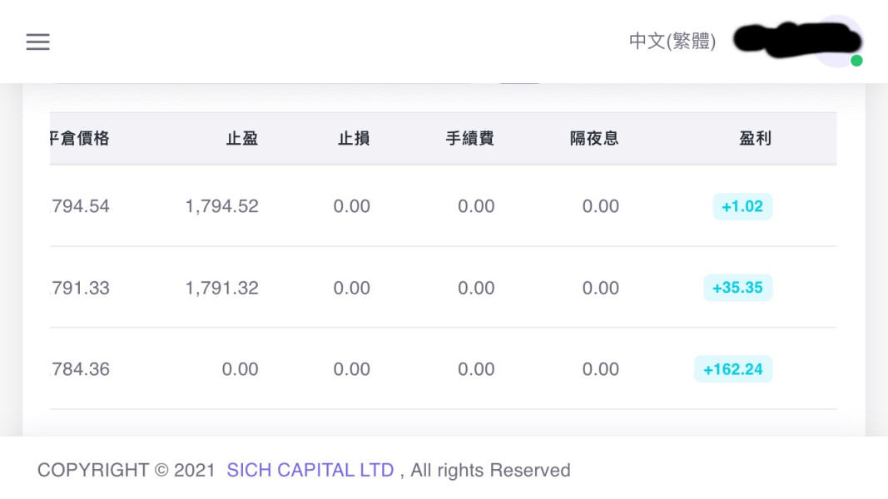This screenshot has height=499, width=888.
Task: Select the 隔夜息 column header
Action: (594, 139)
